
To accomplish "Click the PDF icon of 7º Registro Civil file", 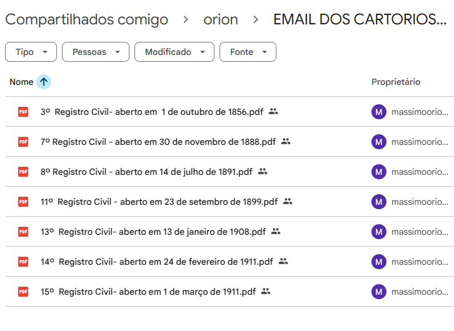I will [23, 142].
